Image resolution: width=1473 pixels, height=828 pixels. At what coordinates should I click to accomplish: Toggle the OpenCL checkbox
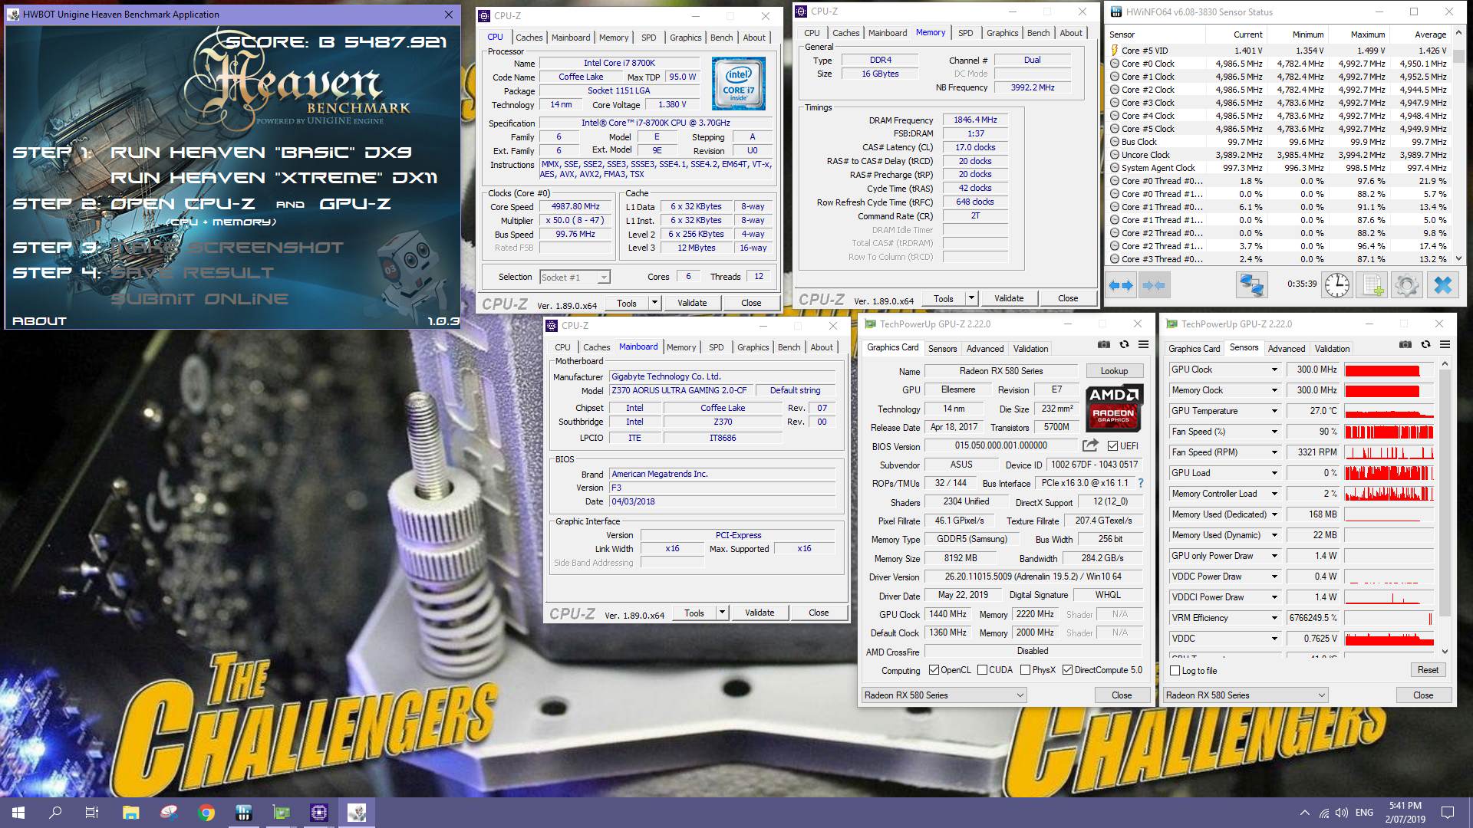coord(934,670)
